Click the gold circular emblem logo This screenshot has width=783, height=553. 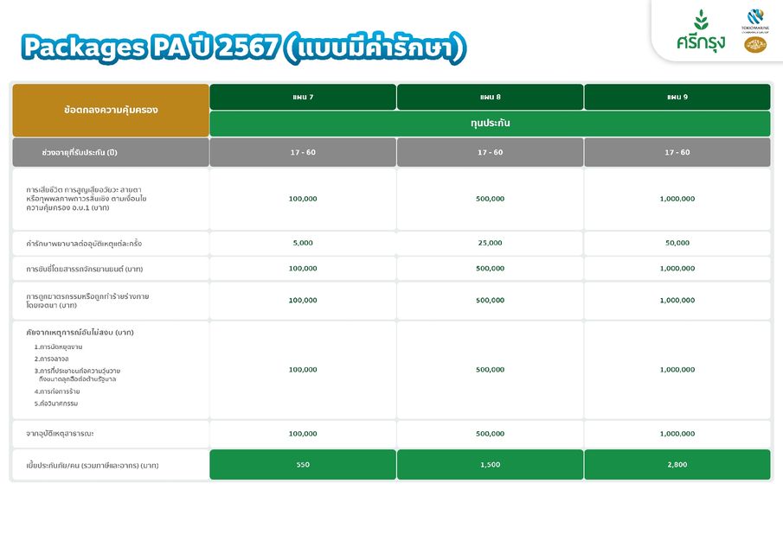click(754, 44)
